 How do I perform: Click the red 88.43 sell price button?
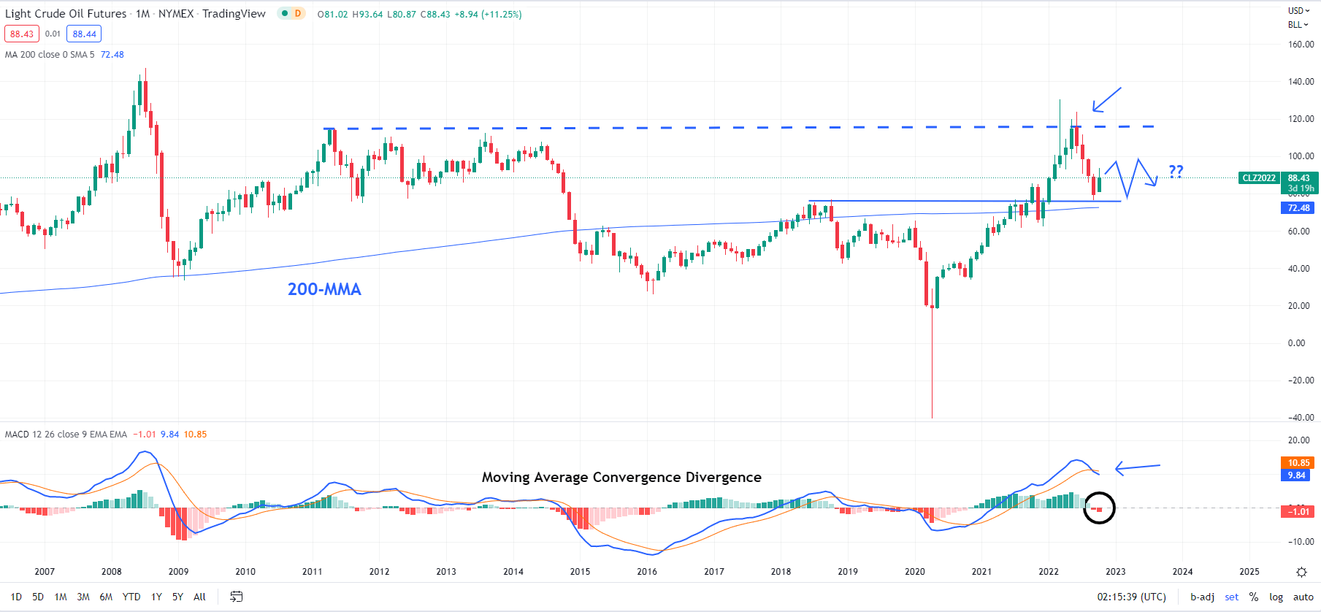point(22,34)
